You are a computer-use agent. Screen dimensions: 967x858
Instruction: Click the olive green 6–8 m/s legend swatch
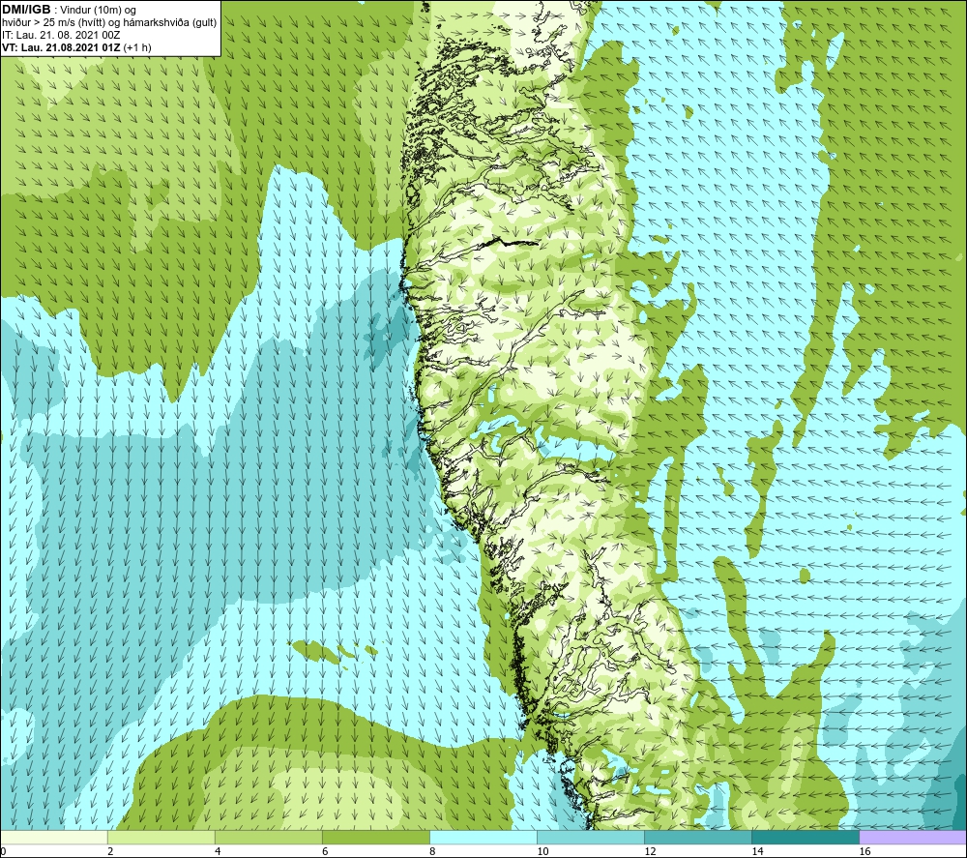(x=376, y=838)
